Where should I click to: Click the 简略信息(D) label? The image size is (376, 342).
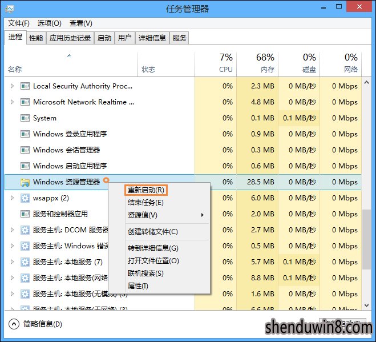[43, 324]
